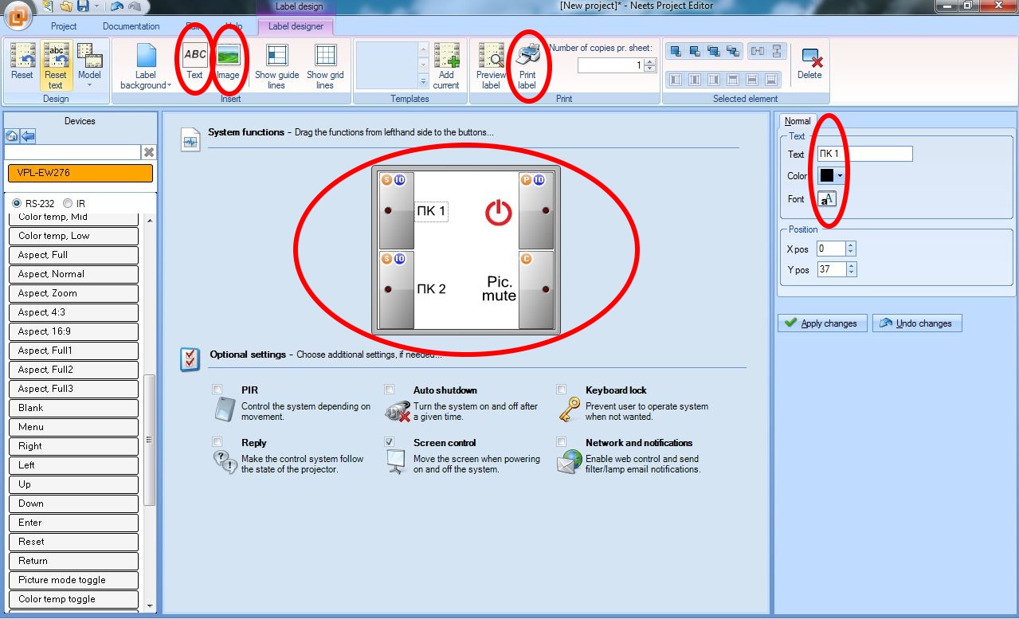Open the Label background dropdown

pos(145,66)
